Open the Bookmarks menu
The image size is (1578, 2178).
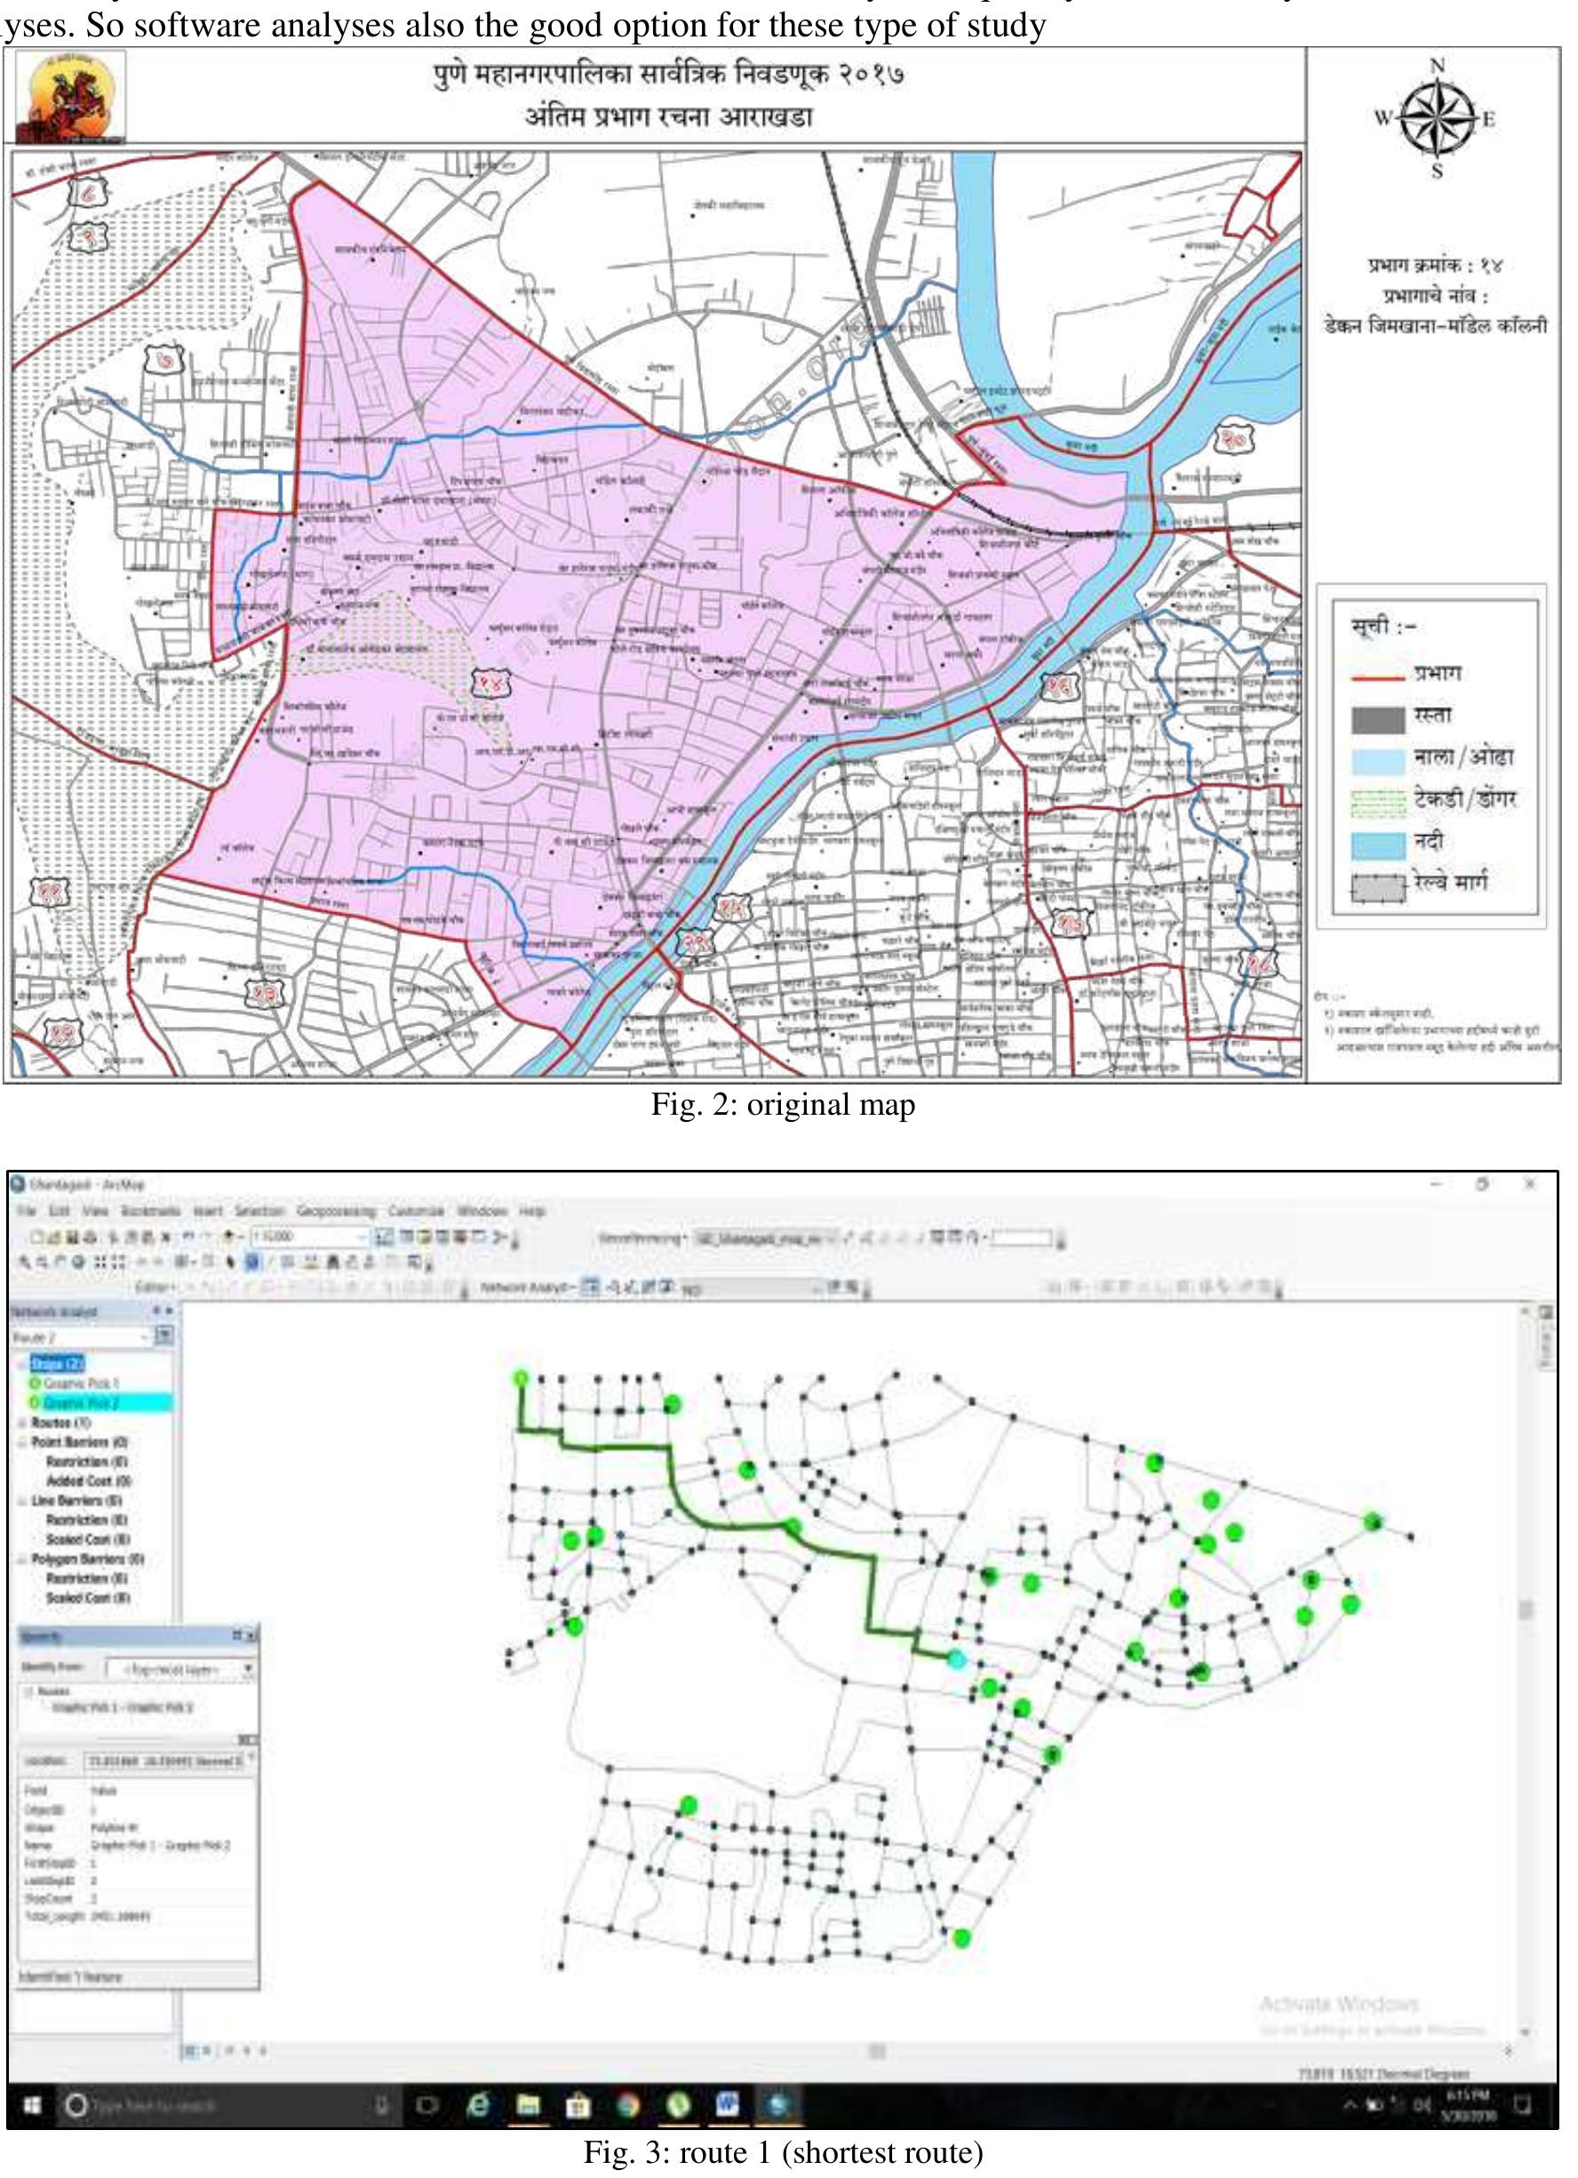[151, 1211]
